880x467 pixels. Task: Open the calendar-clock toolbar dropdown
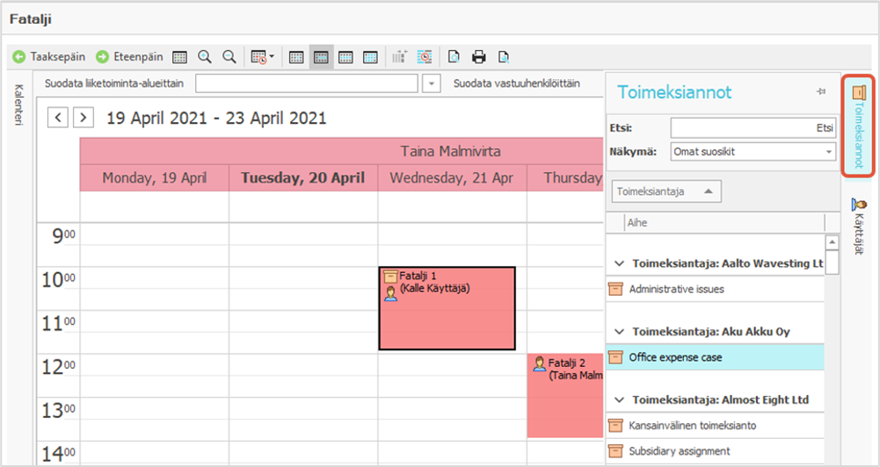pyautogui.click(x=262, y=57)
